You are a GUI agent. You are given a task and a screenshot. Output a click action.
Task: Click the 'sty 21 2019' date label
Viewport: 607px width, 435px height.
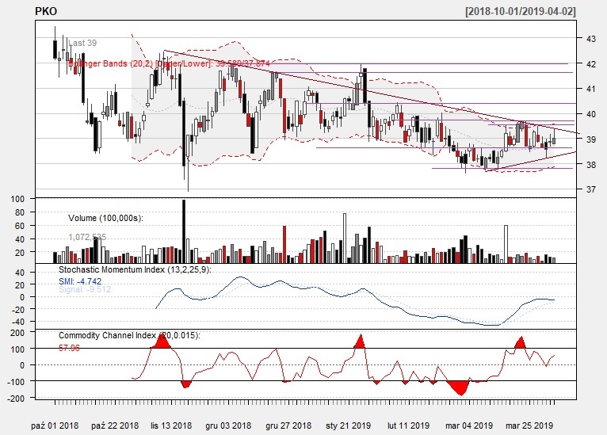(x=349, y=425)
